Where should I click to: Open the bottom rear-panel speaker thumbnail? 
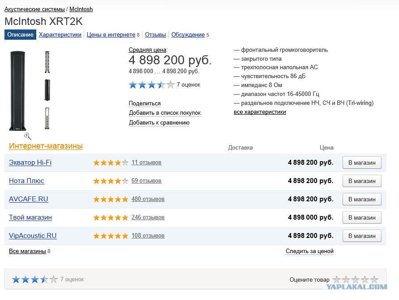click(47, 118)
